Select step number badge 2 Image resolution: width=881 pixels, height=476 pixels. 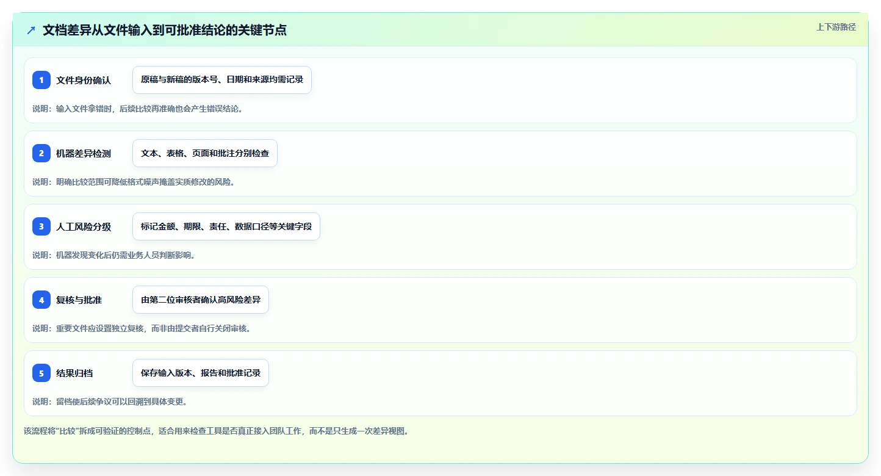coord(41,153)
